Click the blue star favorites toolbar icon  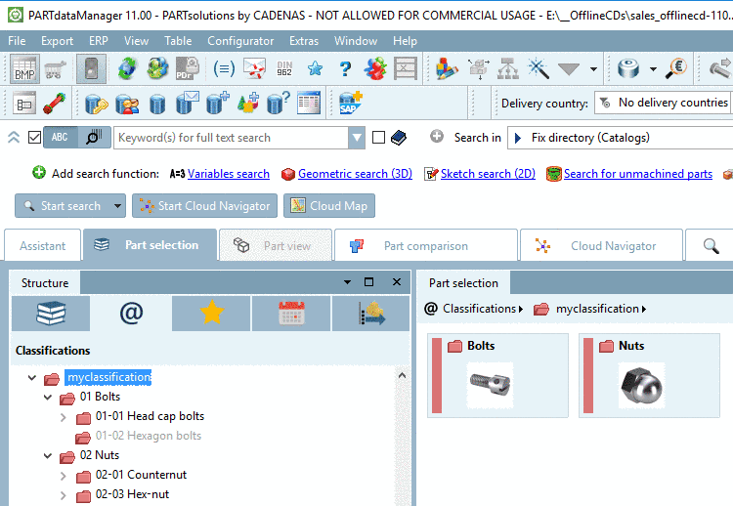315,68
